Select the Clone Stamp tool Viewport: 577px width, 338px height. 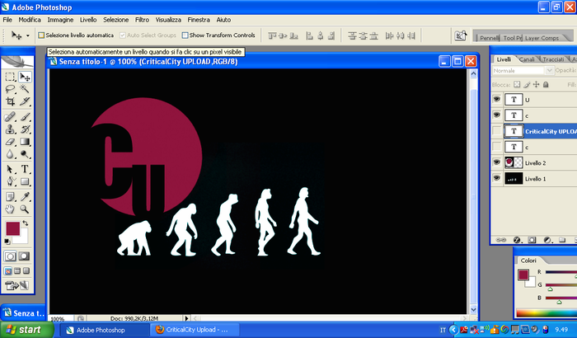click(x=10, y=129)
